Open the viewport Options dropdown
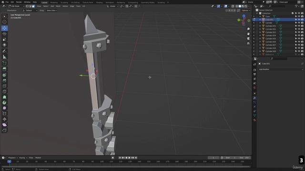 (x=246, y=10)
